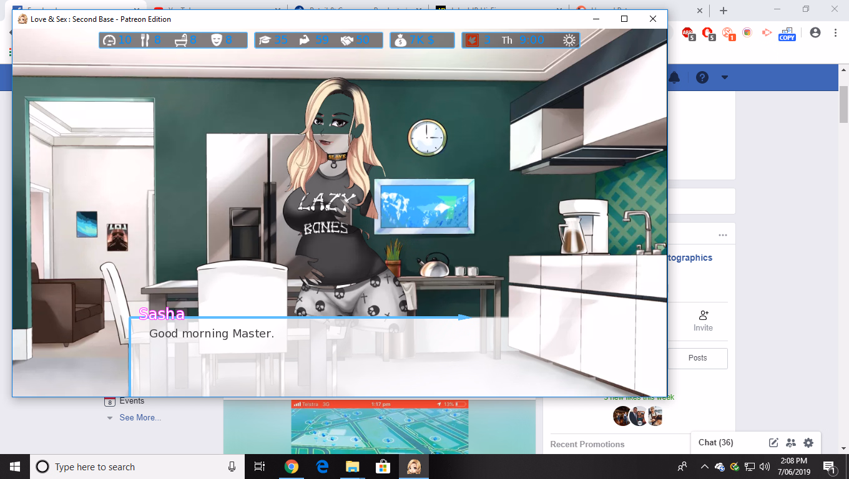Click the Invite button on Facebook page
Viewport: 849px width, 479px height.
pyautogui.click(x=703, y=321)
